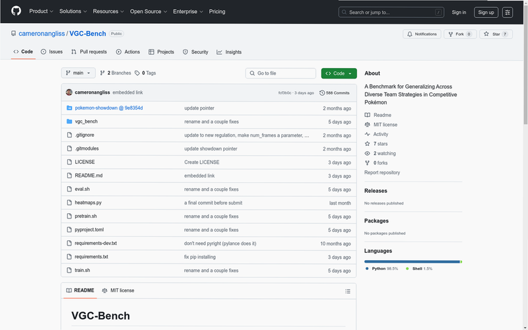
Task: Switch to the Issues tab
Action: (x=51, y=52)
